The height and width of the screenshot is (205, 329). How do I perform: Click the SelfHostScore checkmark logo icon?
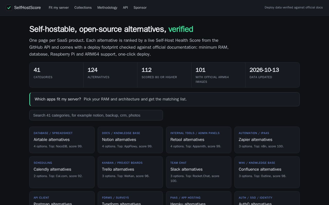click(9, 8)
